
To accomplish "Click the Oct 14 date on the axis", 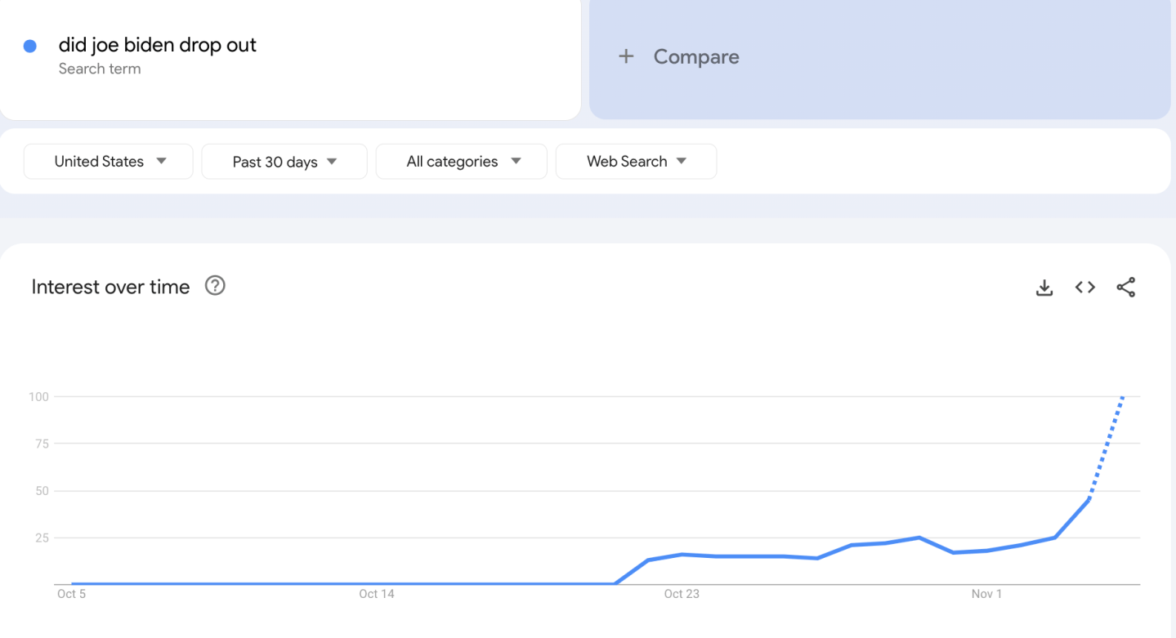I will pyautogui.click(x=376, y=594).
